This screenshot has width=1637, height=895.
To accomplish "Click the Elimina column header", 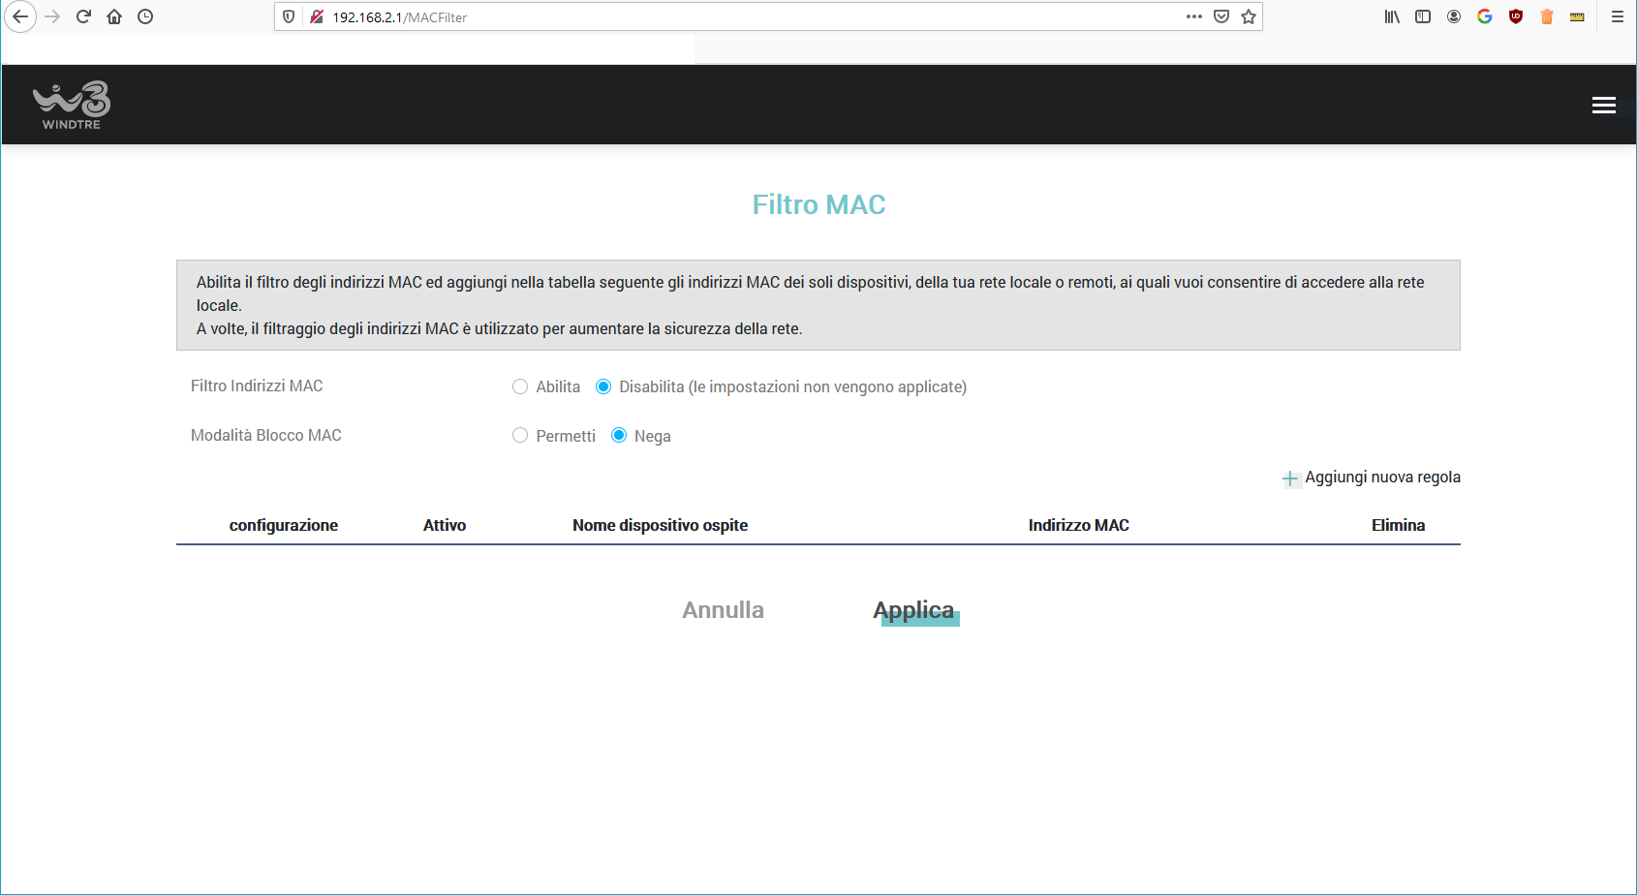I will click(x=1398, y=525).
